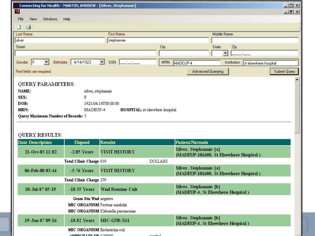Open the Windows menu
Screen dimensions: 315x236
[50, 19]
